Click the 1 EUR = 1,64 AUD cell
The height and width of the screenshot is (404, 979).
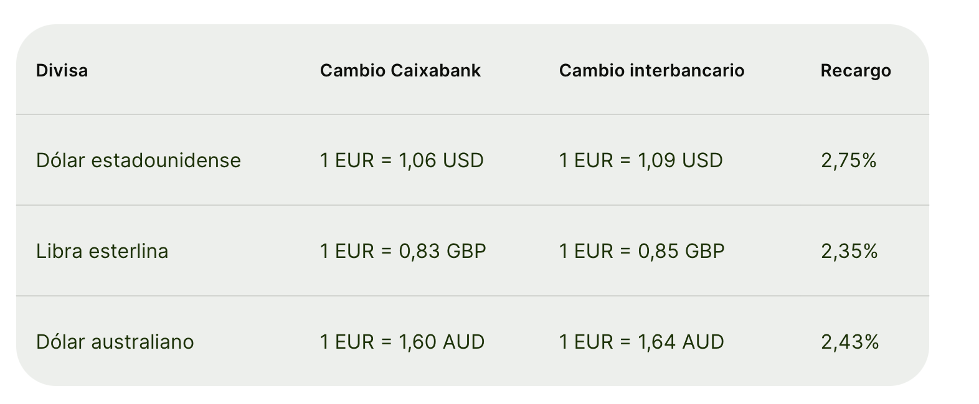coord(641,342)
